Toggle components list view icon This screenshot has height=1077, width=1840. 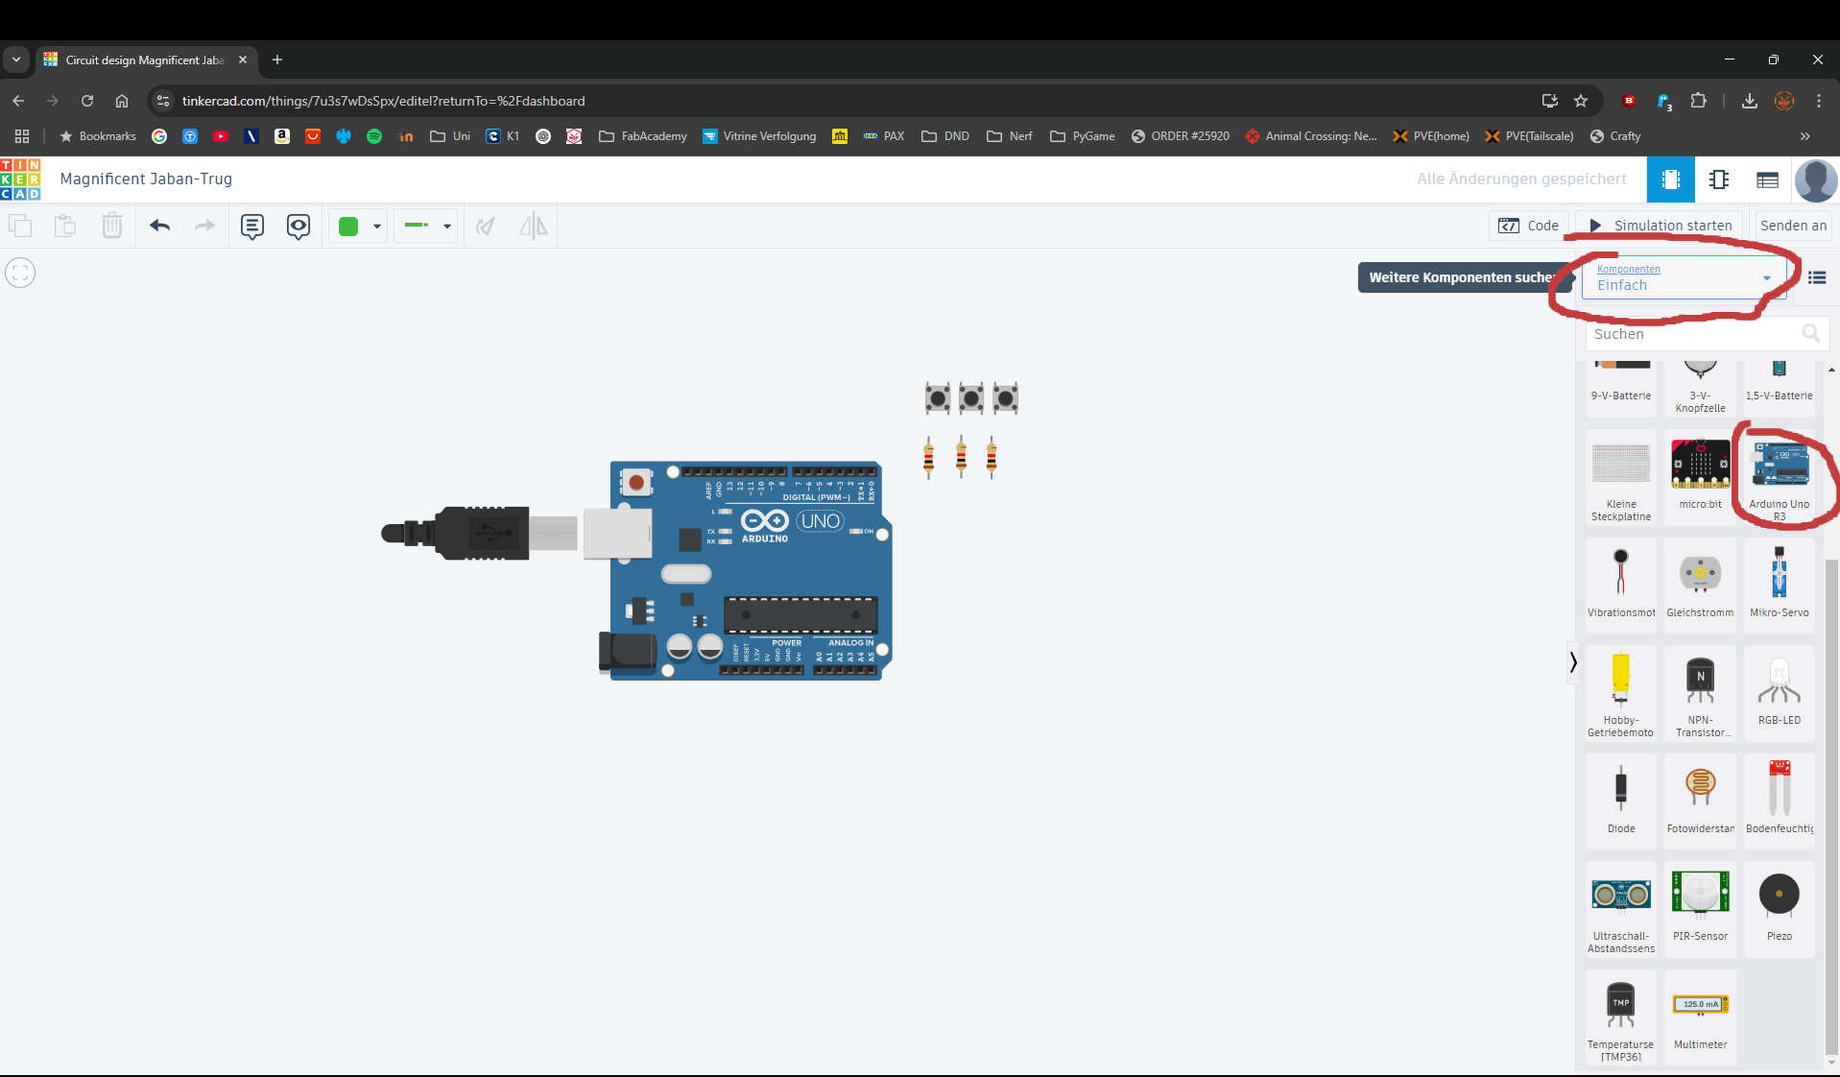[x=1817, y=278]
